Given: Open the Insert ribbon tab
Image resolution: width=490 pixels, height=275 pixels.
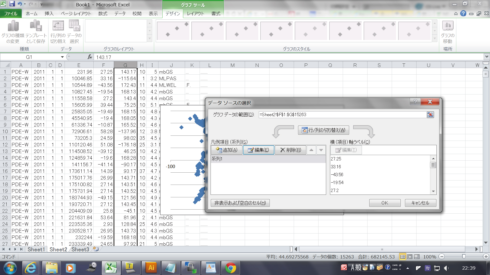Looking at the screenshot, I should [x=49, y=13].
